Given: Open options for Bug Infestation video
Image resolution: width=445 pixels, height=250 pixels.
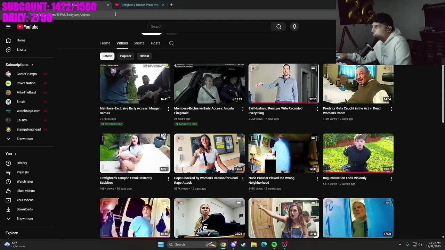Looking at the screenshot, I should [x=391, y=179].
